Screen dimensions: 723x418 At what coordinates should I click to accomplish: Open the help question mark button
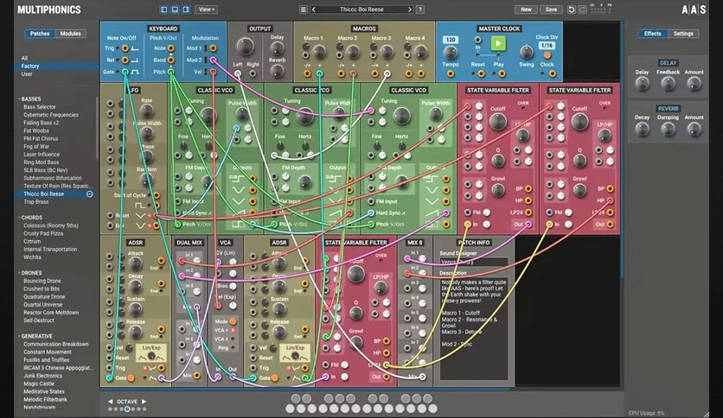coord(420,9)
